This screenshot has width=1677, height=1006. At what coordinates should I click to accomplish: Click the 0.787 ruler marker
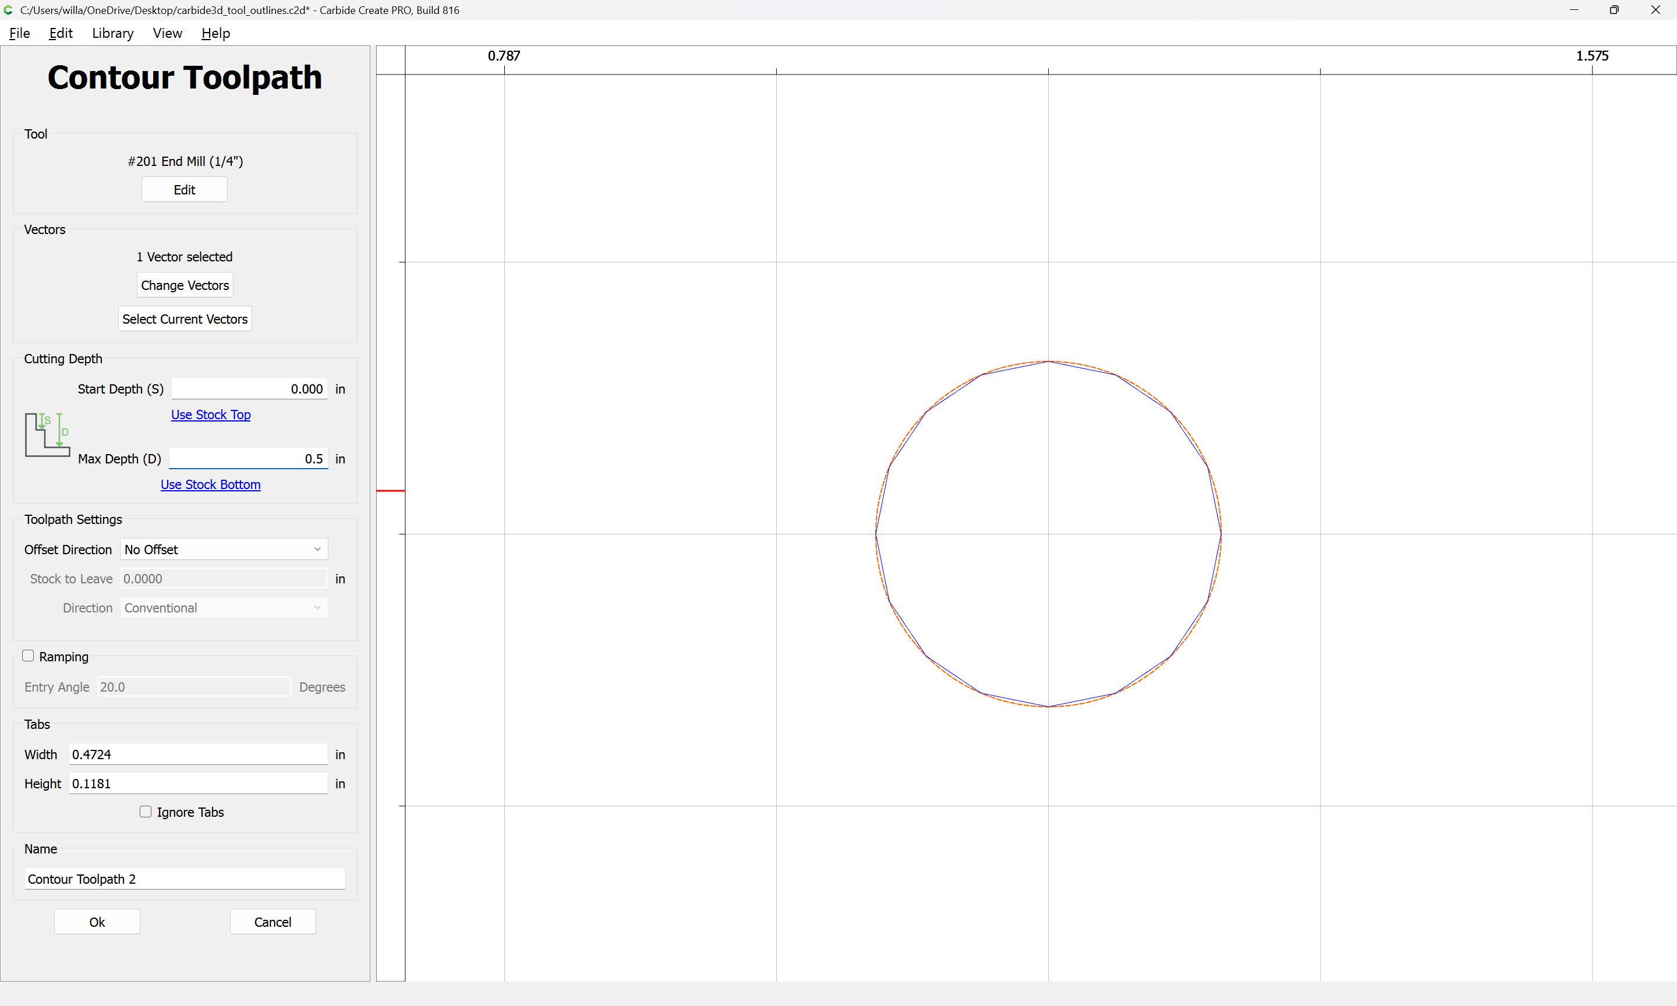tap(504, 55)
